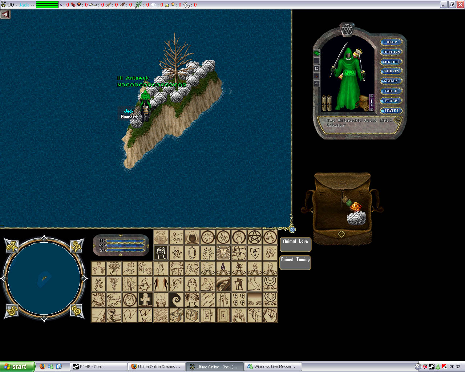465x372 pixels.
Task: Click the "The Estimable Jack, Elder Scholar" title
Action: (359, 122)
